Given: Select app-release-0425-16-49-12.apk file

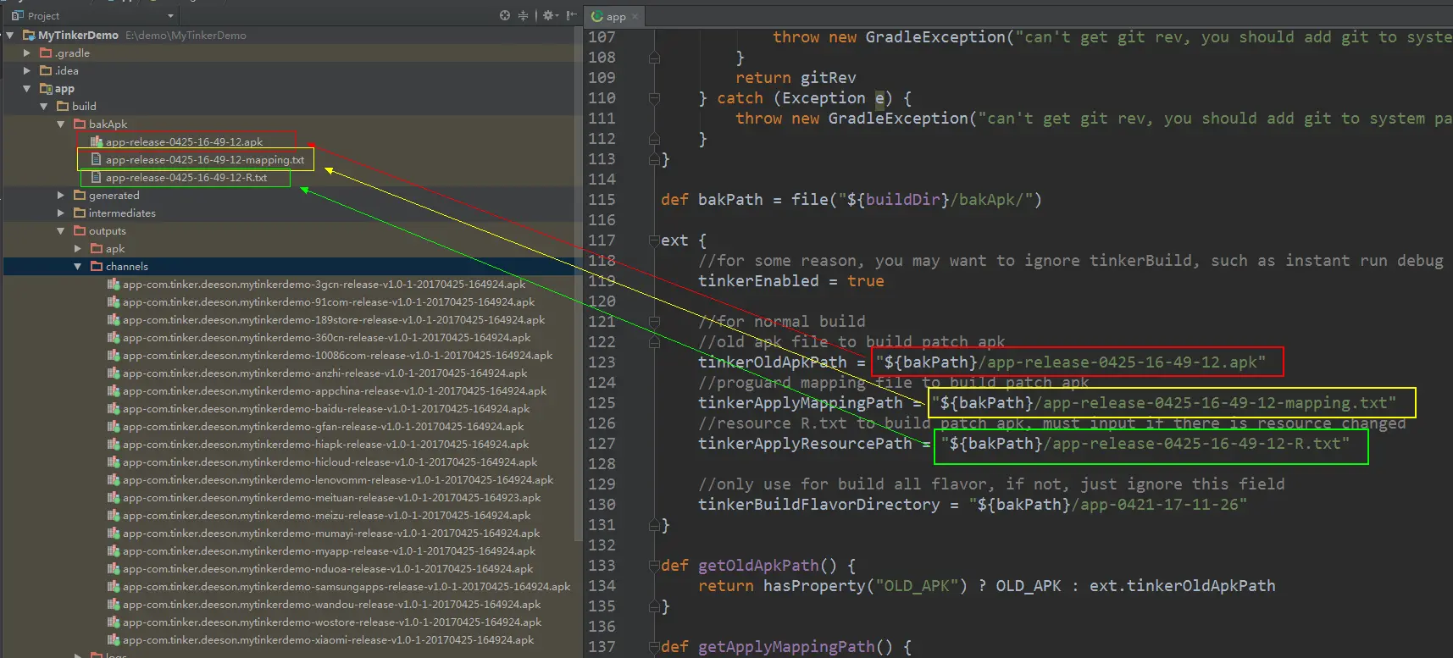Looking at the screenshot, I should tap(184, 141).
